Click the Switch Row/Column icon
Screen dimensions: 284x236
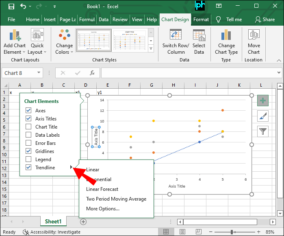(x=176, y=36)
